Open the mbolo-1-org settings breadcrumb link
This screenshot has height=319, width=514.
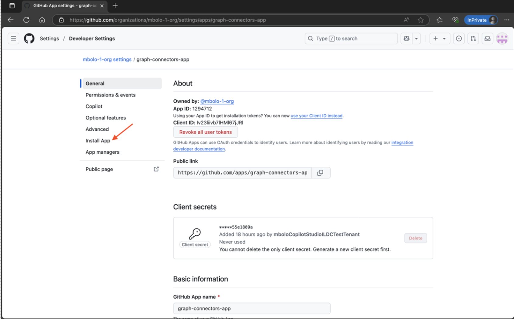click(x=107, y=59)
